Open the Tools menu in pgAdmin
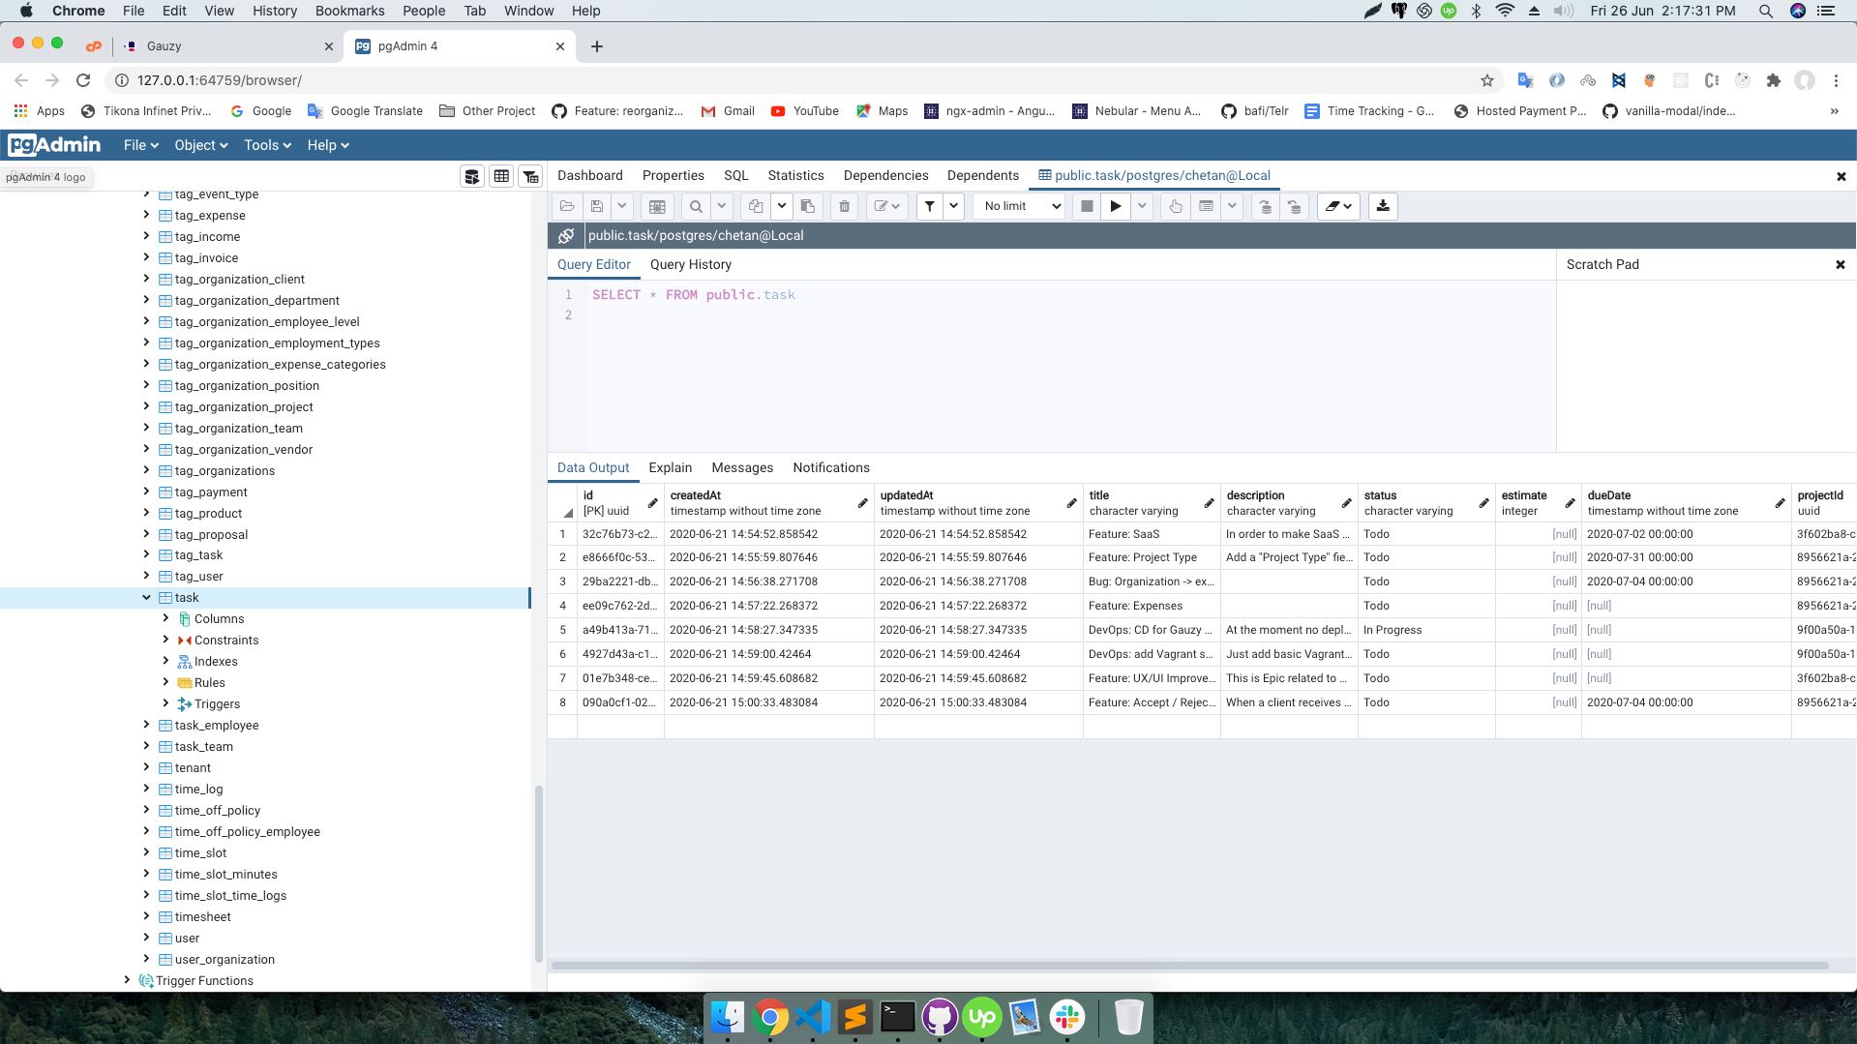 (x=267, y=145)
